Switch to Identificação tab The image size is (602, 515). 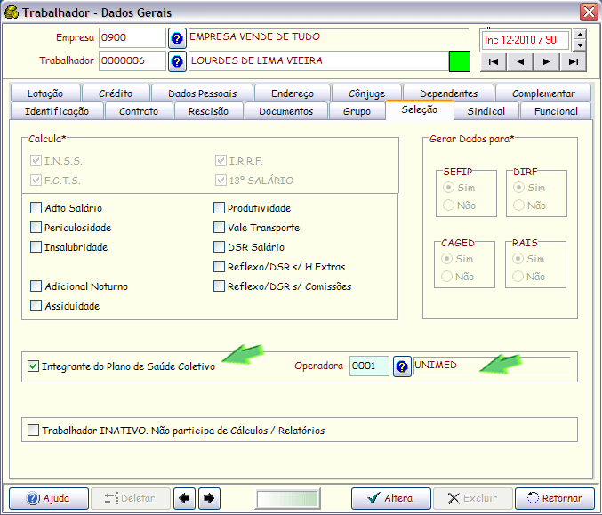57,111
